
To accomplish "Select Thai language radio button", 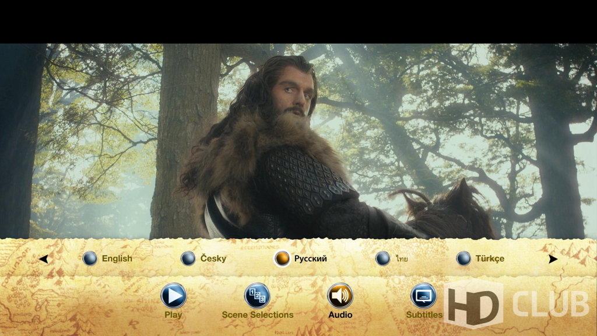I will point(382,258).
